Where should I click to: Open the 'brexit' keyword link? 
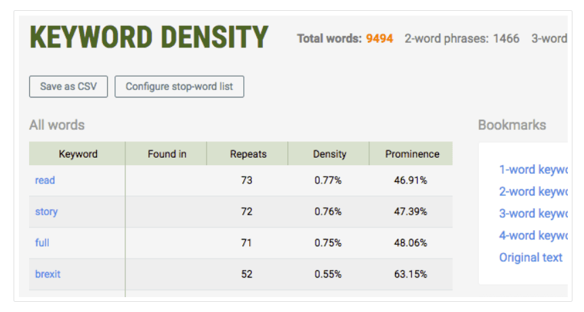click(47, 274)
